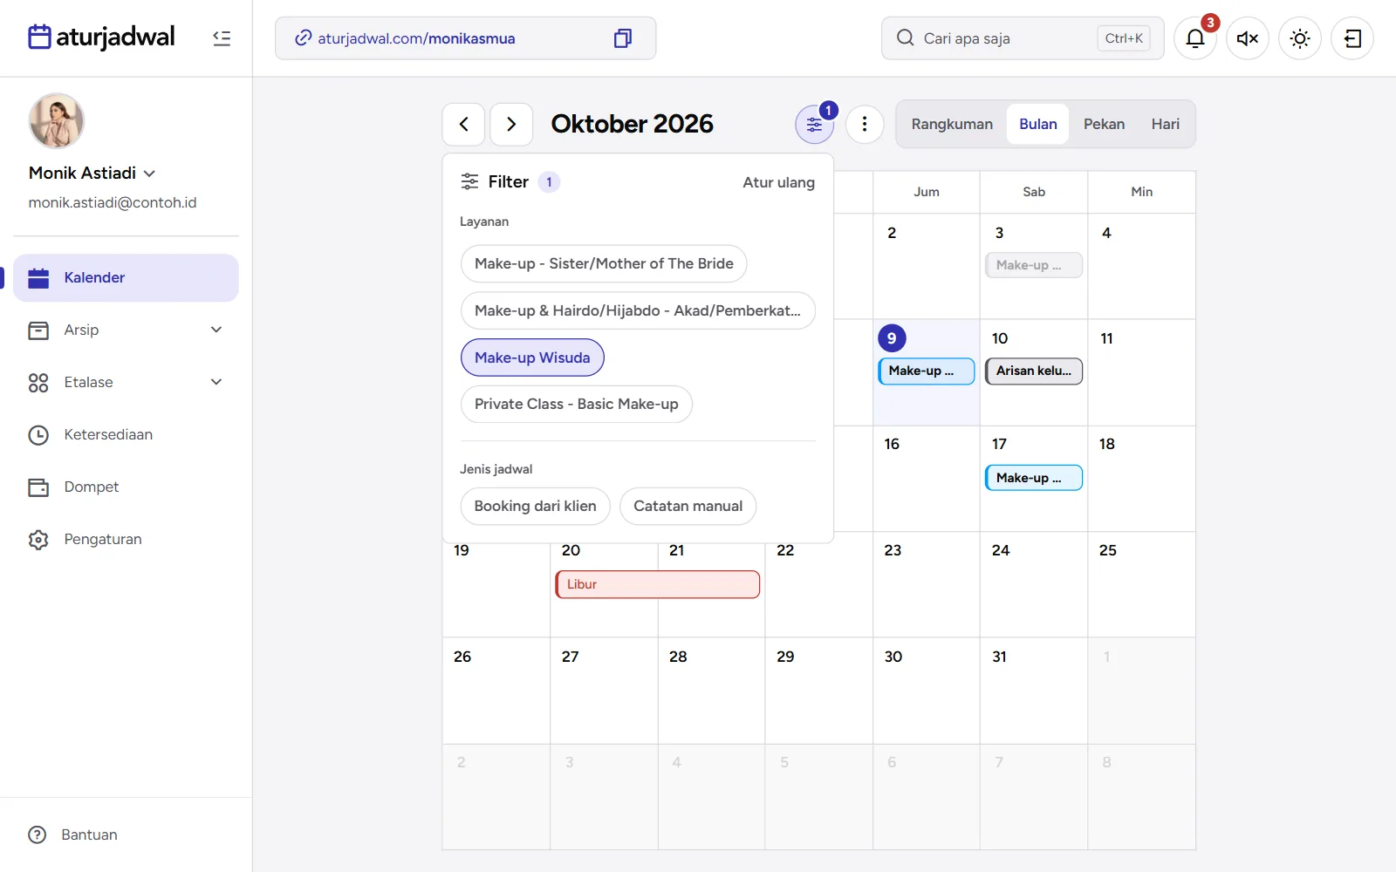Toggle Make-up - Sister/Mother of The Bride filter
Screen dimensions: 1396x872
pos(604,263)
